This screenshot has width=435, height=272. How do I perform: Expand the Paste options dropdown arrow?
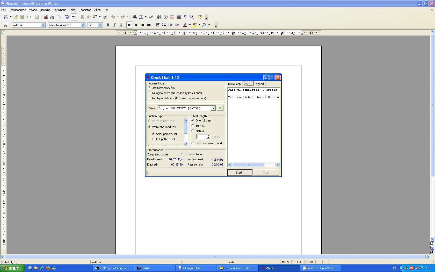pyautogui.click(x=100, y=17)
